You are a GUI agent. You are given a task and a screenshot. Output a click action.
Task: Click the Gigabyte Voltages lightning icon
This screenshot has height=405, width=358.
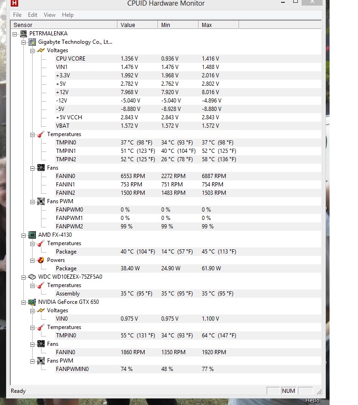point(41,50)
